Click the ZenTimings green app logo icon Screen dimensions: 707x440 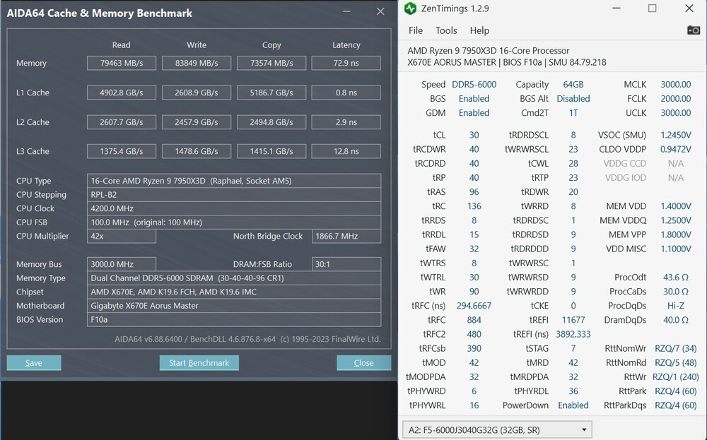click(x=410, y=8)
